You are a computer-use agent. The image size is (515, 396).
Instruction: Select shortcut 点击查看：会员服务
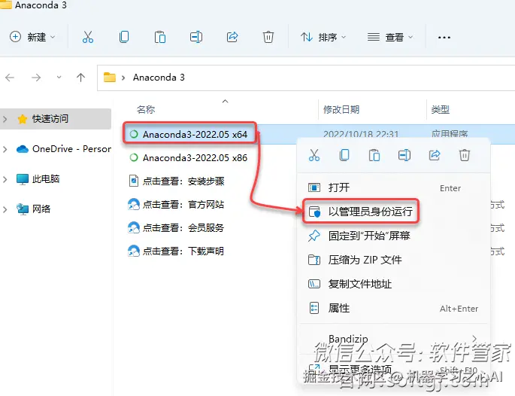coord(177,227)
